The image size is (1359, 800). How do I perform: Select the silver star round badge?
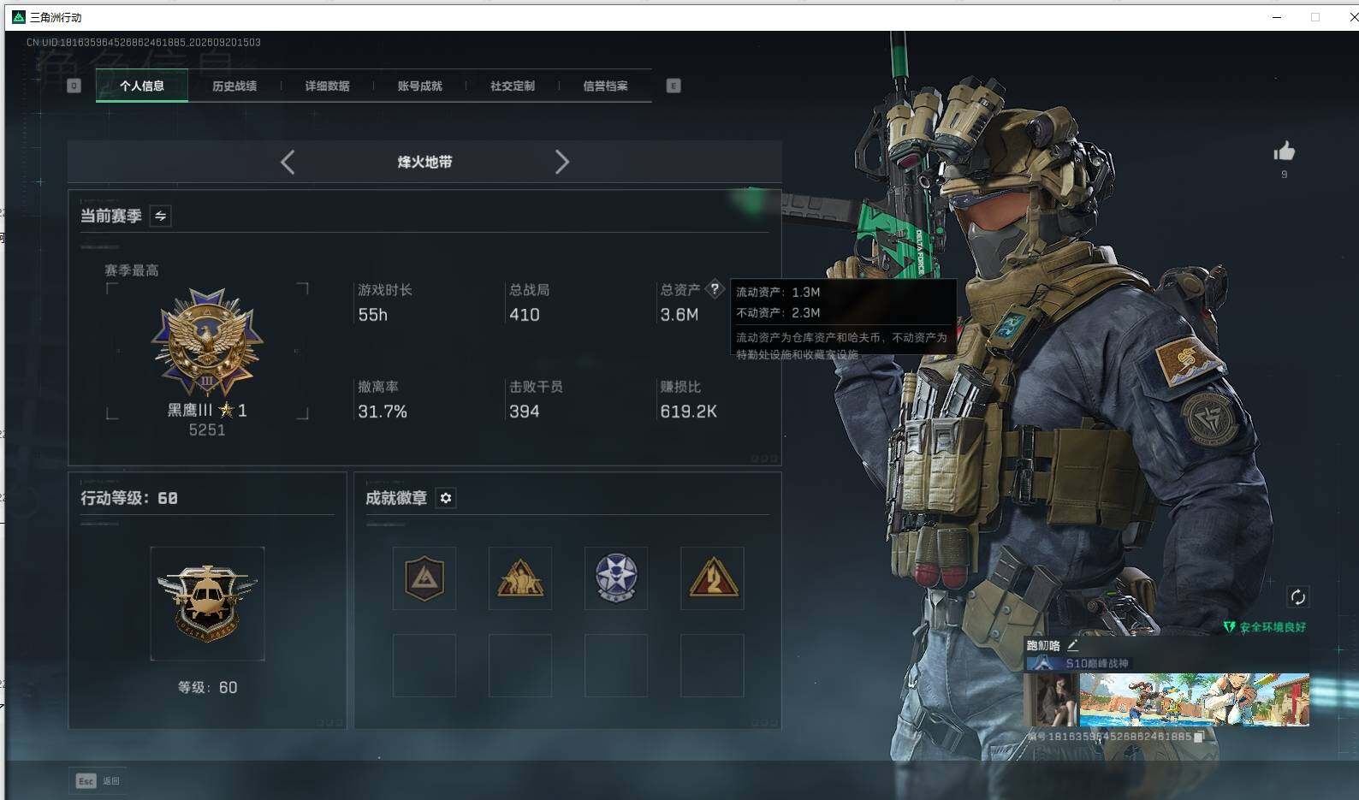pyautogui.click(x=616, y=578)
